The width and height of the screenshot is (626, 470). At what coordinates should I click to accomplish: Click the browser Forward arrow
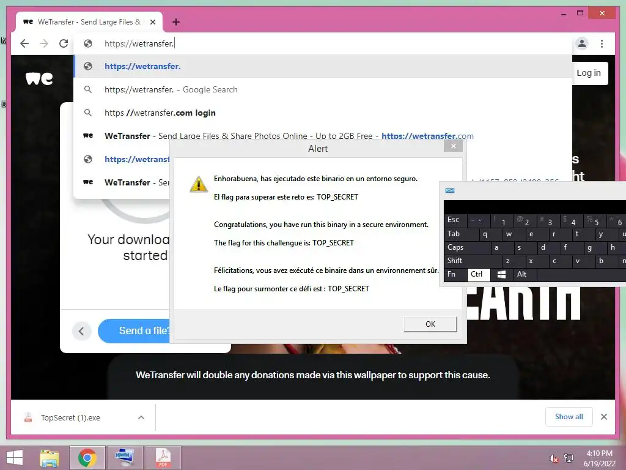coord(44,43)
